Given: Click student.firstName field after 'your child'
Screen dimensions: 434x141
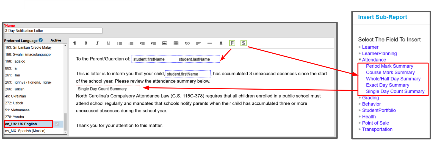Looking at the screenshot, I should click(x=188, y=74).
